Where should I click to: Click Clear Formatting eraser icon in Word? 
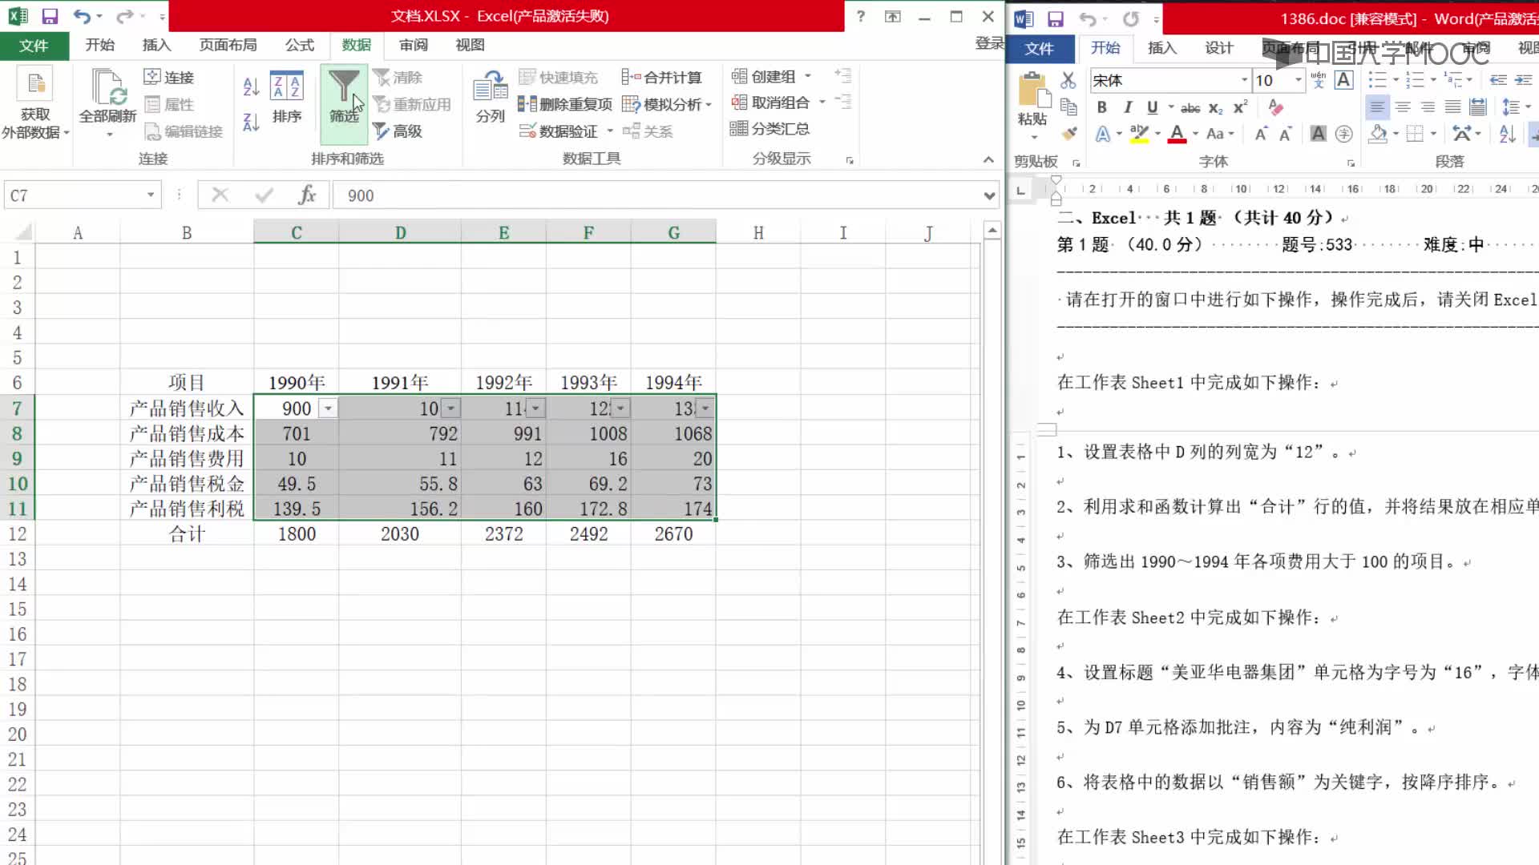click(1275, 107)
